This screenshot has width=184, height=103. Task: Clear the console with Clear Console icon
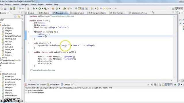[160, 85]
